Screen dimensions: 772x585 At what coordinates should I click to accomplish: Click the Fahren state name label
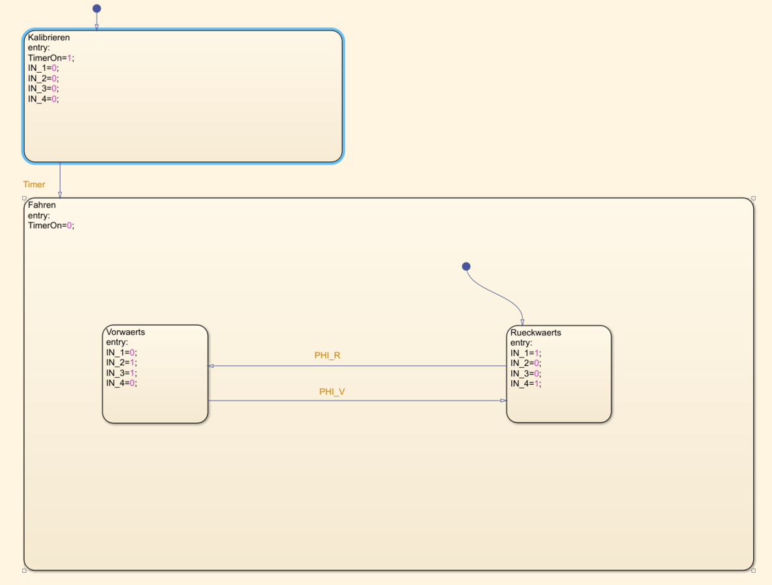click(x=42, y=205)
